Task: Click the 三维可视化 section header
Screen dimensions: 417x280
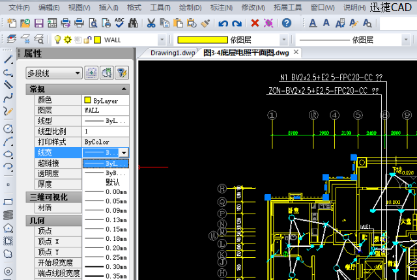Action: [54, 197]
